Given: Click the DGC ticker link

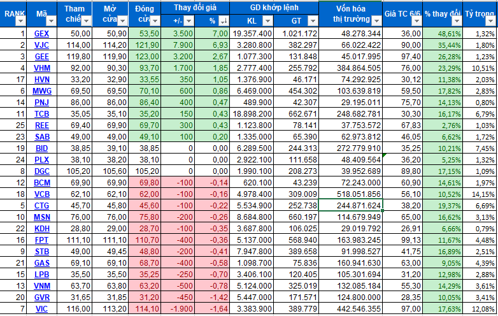Looking at the screenshot, I should pos(41,171).
